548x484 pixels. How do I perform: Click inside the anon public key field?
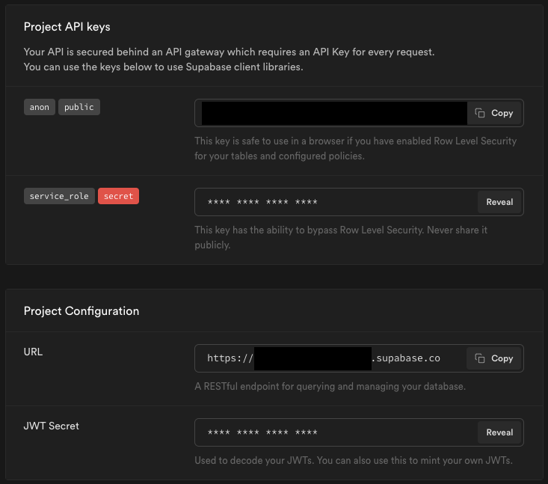[x=333, y=113]
